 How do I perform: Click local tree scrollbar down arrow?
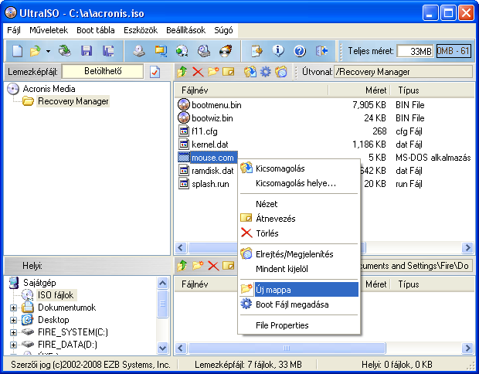[162, 348]
